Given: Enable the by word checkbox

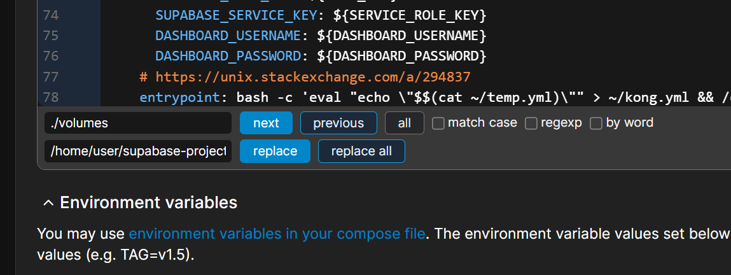Looking at the screenshot, I should pyautogui.click(x=596, y=123).
